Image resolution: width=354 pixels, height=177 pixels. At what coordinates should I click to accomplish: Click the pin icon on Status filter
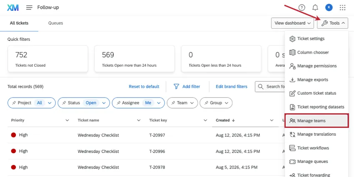point(64,103)
